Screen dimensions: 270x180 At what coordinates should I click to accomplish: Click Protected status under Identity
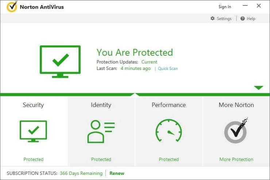(101, 159)
